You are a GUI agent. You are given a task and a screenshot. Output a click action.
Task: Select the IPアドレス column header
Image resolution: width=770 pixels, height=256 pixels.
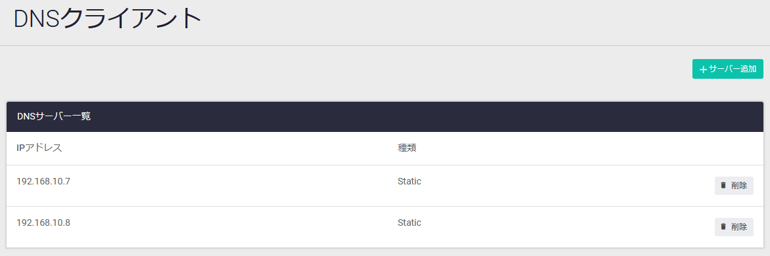pos(39,148)
